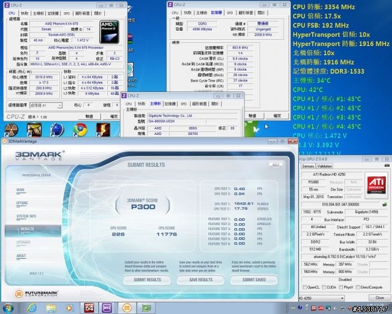Launch Windows Media Player from taskbar
This screenshot has width=392, height=314.
(69, 308)
